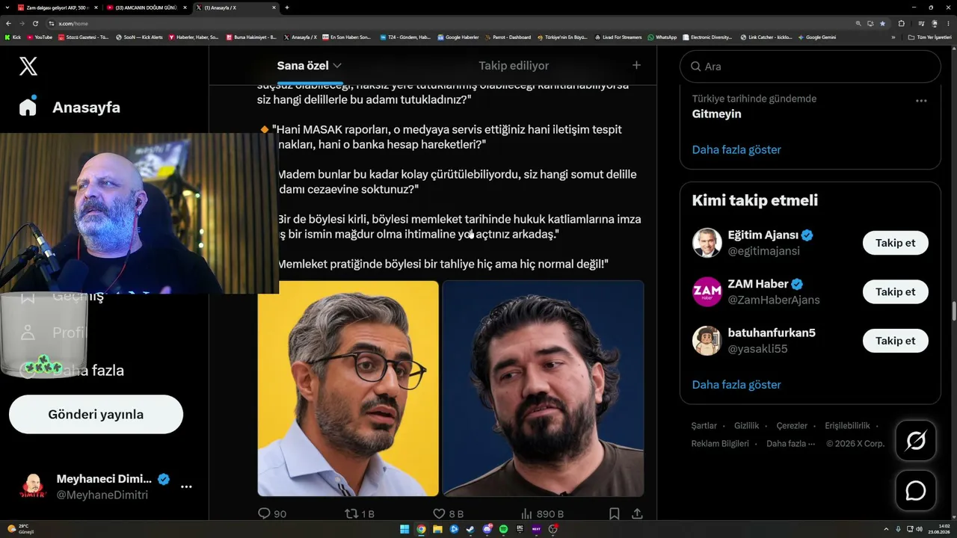
Task: Open the Şartlar footer link
Action: pyautogui.click(x=704, y=426)
